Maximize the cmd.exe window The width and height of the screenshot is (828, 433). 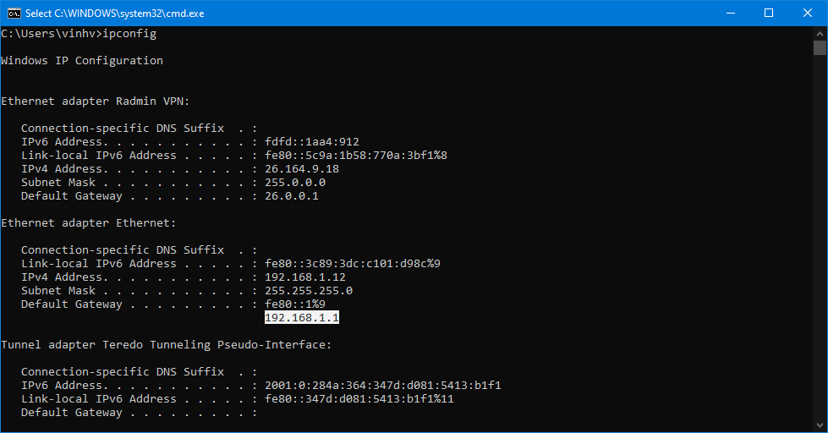769,13
